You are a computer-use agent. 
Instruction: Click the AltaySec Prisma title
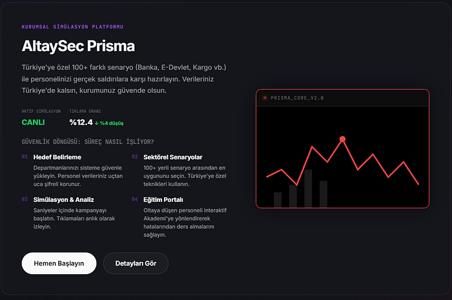pos(78,46)
